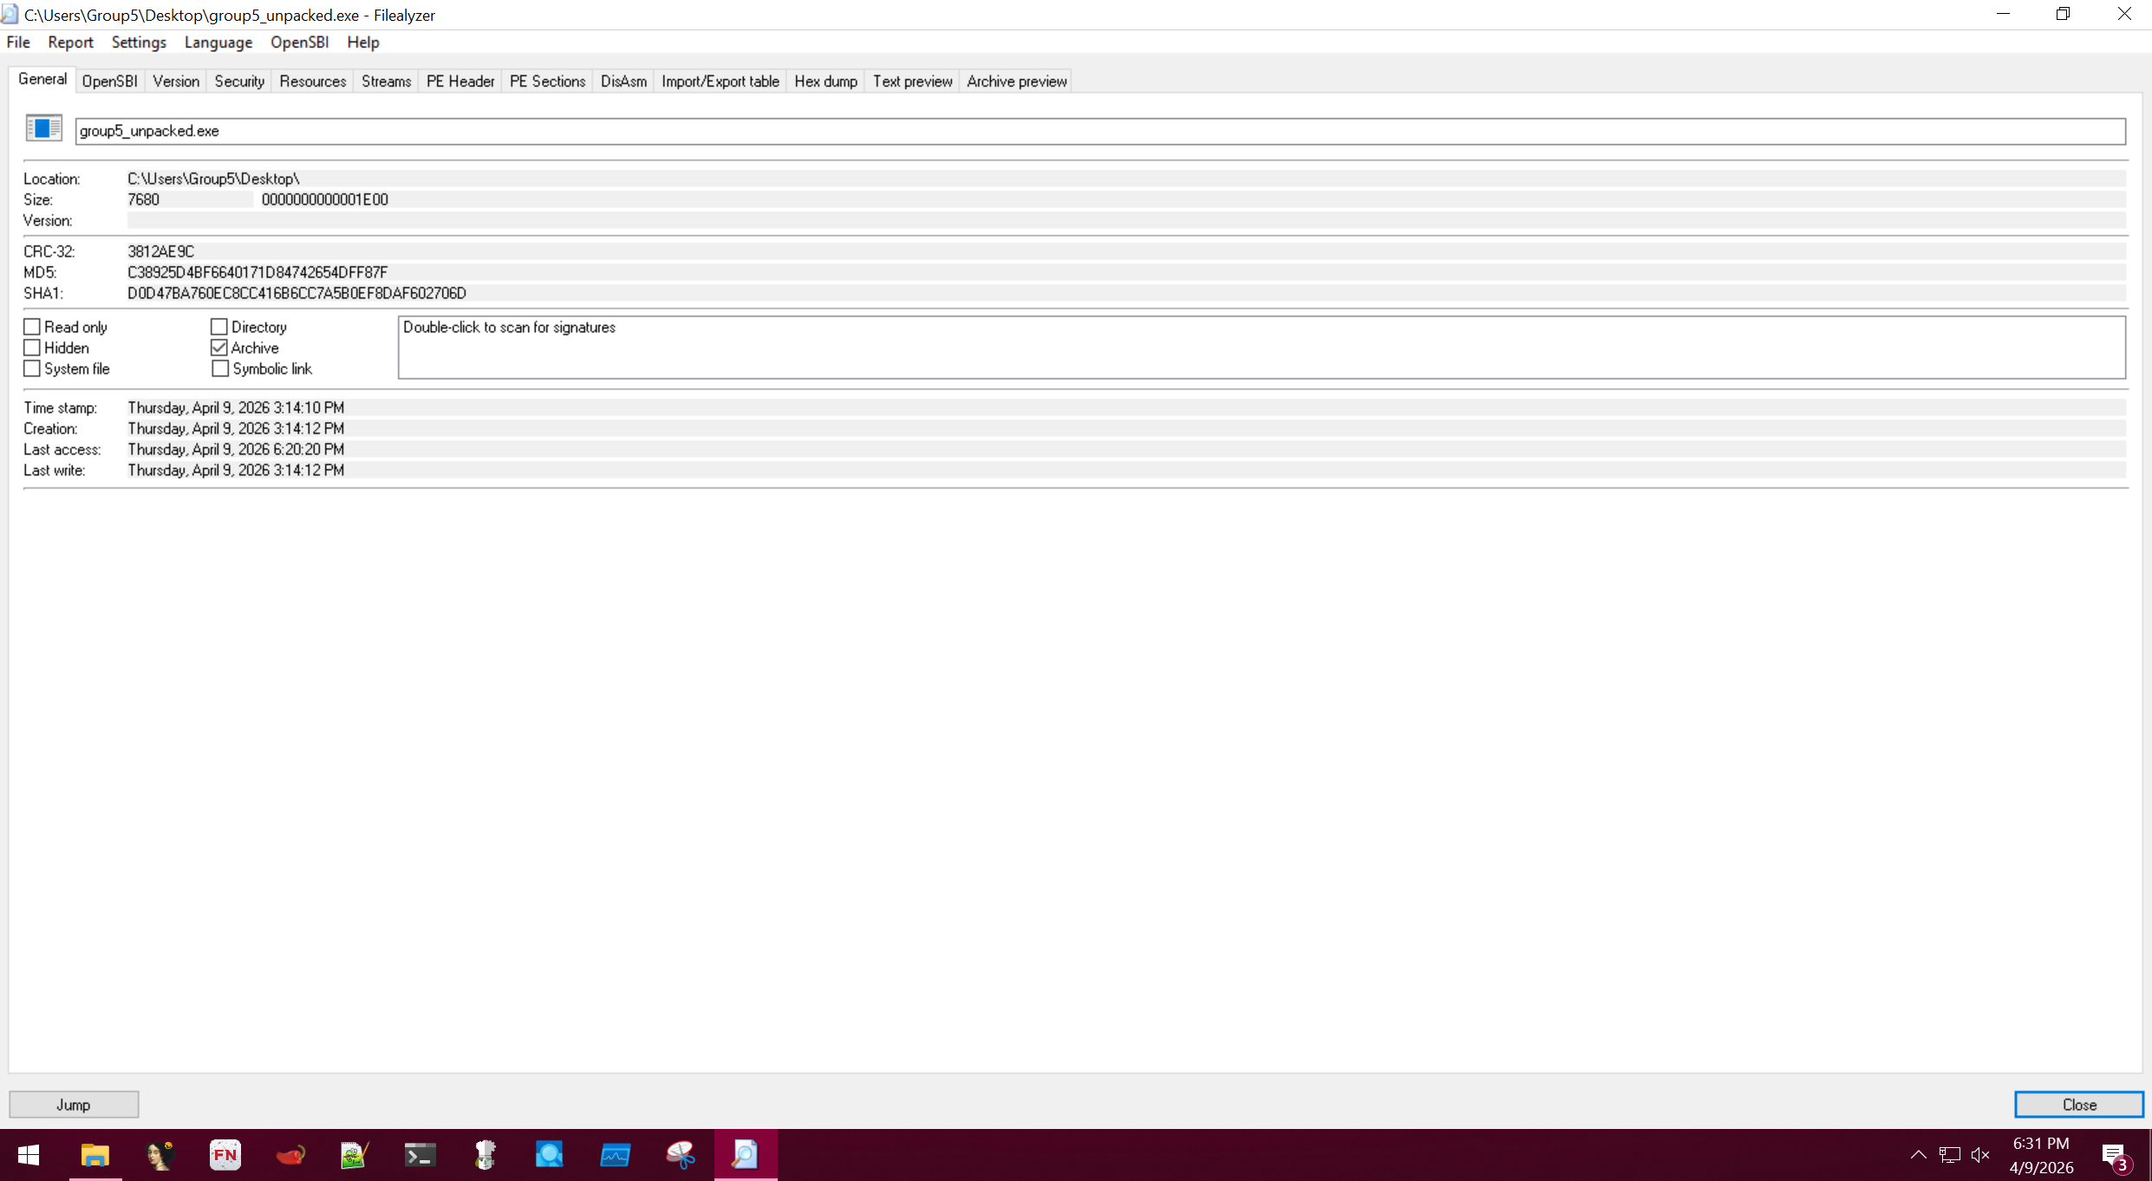The image size is (2152, 1181).
Task: Open Notepad++ from the taskbar
Action: click(x=355, y=1155)
